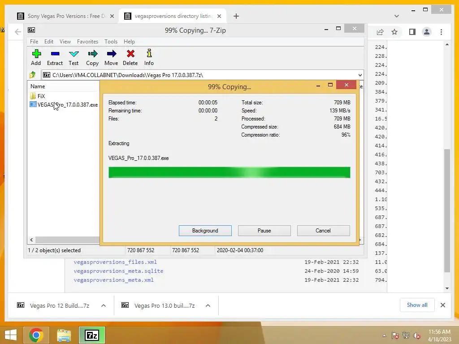Maximize the 99% Copying dialog

tap(330, 85)
